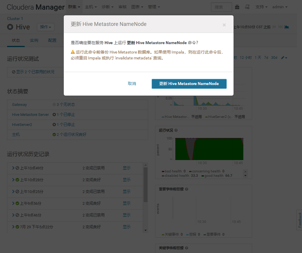
Task: Expand the 上午9点56分 history entry
Action: (13, 203)
